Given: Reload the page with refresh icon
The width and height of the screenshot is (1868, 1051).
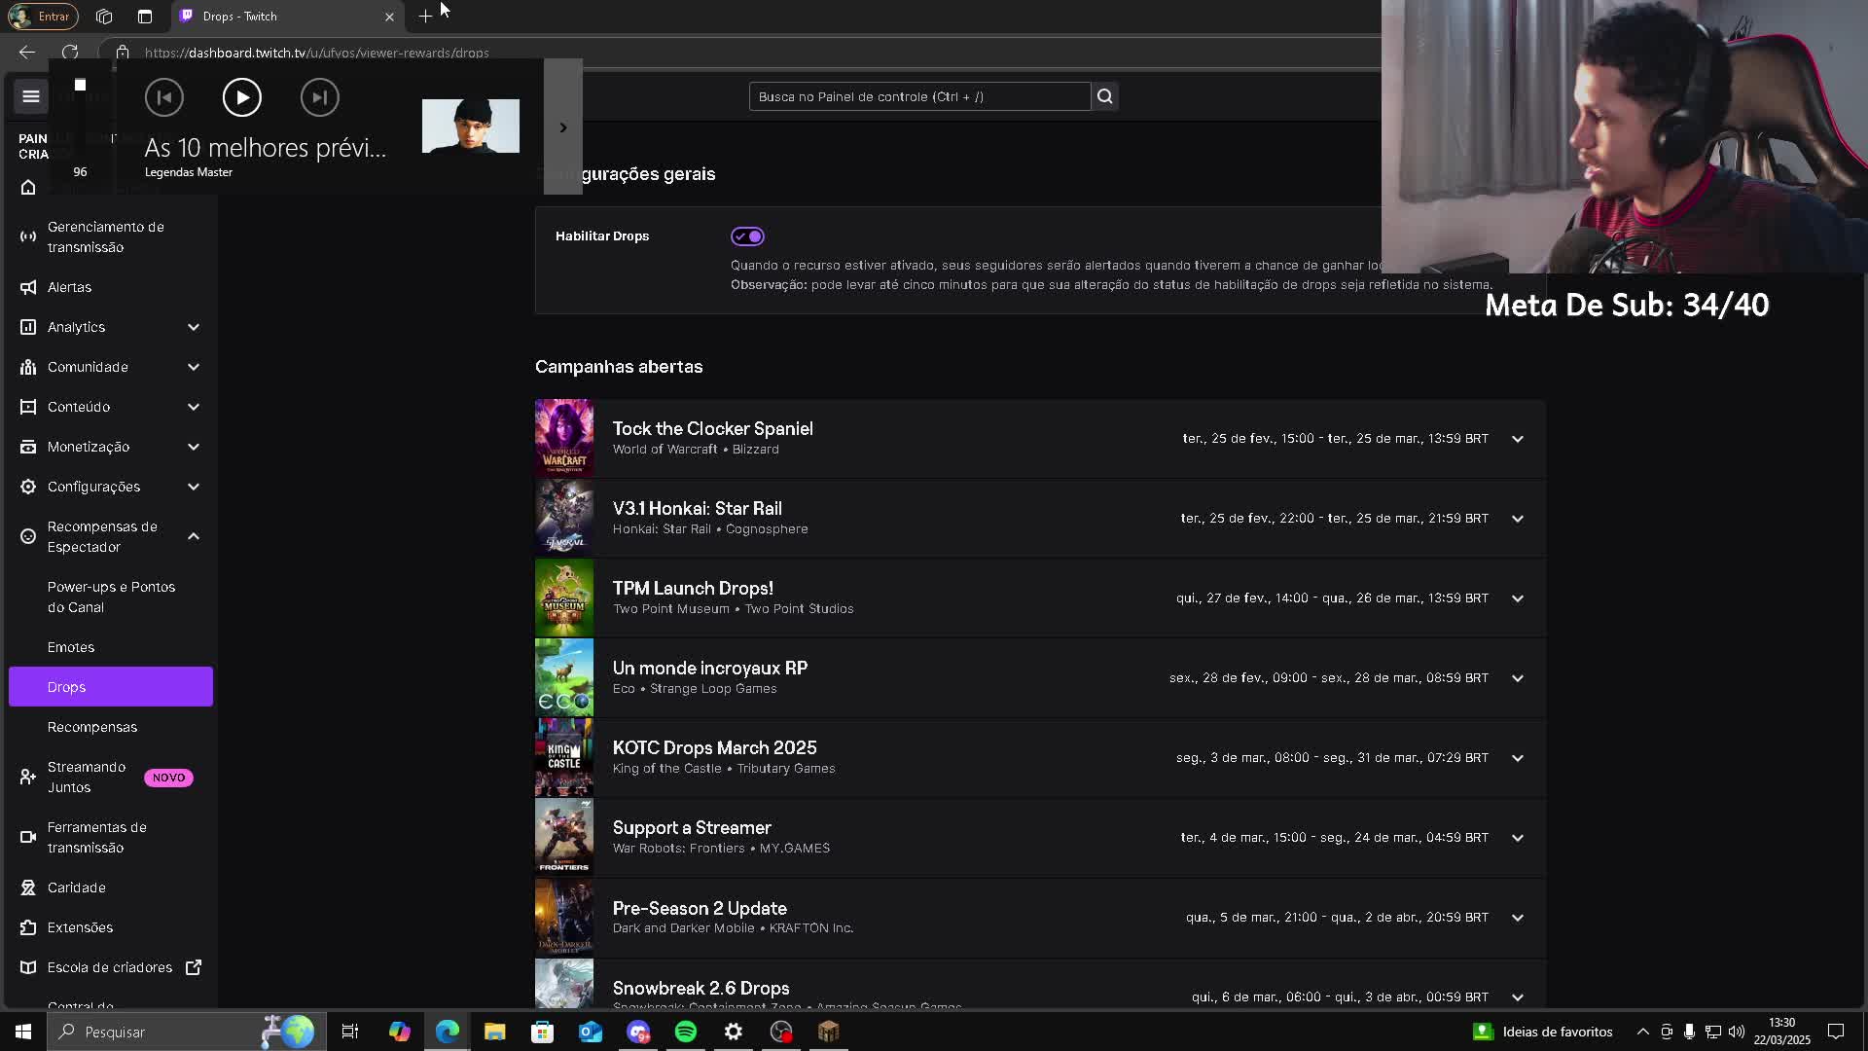Looking at the screenshot, I should [x=70, y=53].
